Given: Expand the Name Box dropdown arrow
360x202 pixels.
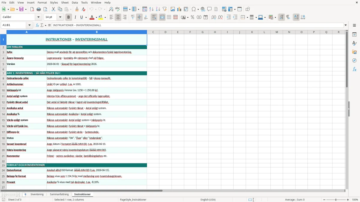Looking at the screenshot, I should pos(29,25).
